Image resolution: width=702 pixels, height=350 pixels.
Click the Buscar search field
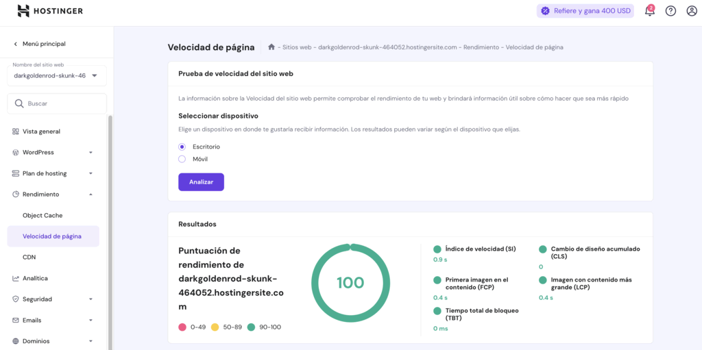click(57, 103)
